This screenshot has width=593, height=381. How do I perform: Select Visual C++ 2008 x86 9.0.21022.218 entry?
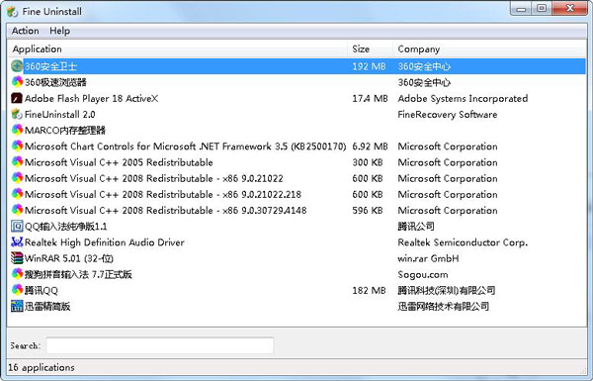(x=163, y=194)
